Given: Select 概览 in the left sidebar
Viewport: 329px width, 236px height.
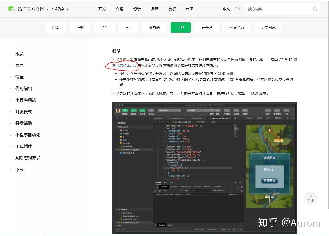Looking at the screenshot, I should [20, 54].
